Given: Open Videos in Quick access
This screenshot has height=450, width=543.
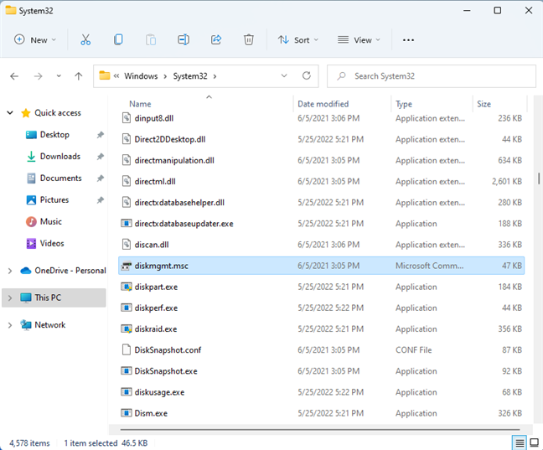Looking at the screenshot, I should [52, 243].
